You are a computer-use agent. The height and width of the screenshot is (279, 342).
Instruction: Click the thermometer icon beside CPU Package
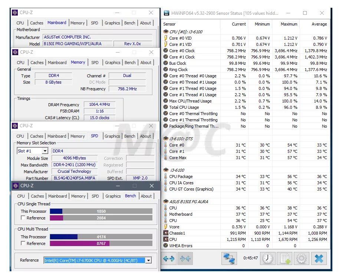[165, 177]
